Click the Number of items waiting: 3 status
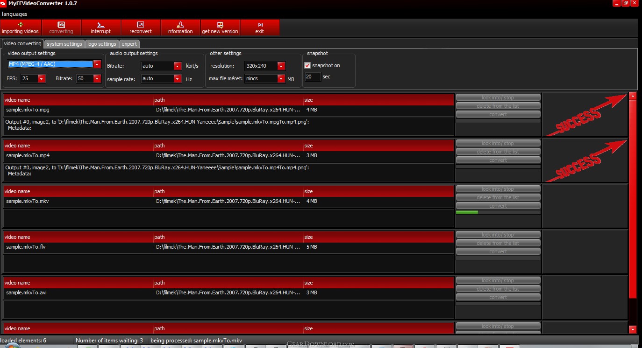 [x=109, y=341]
